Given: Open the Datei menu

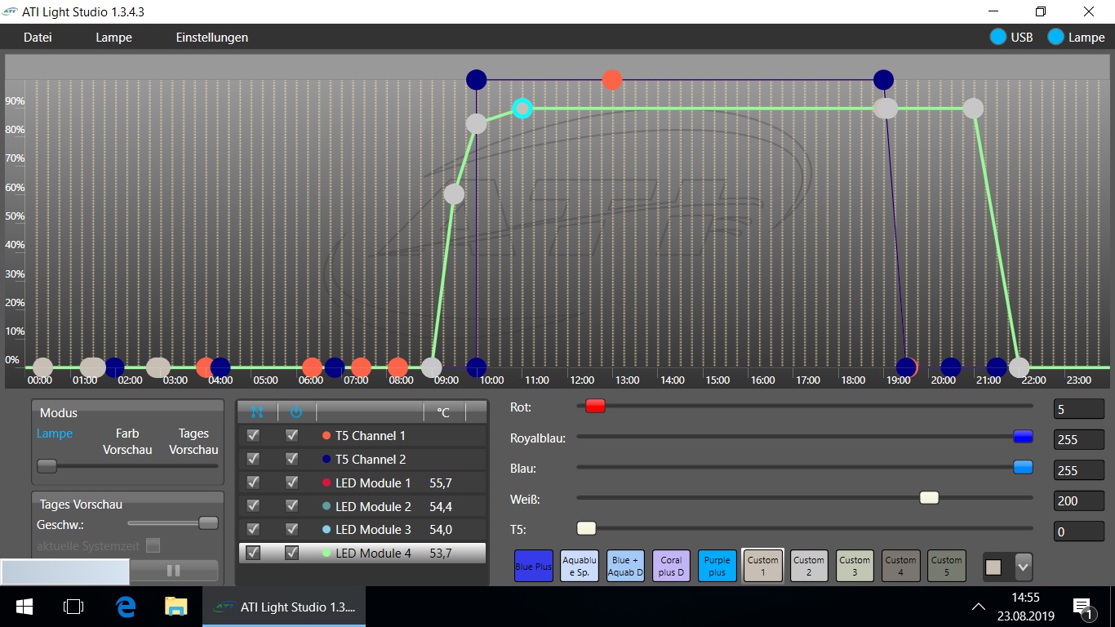Looking at the screenshot, I should 38,38.
